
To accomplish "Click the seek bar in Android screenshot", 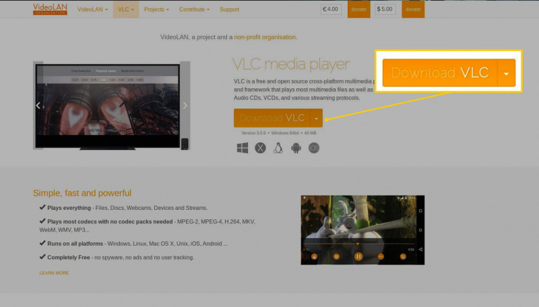I will [x=358, y=244].
